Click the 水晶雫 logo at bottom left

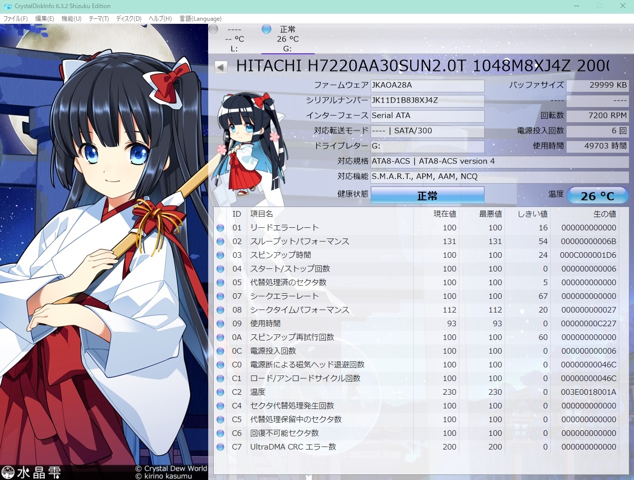point(31,473)
